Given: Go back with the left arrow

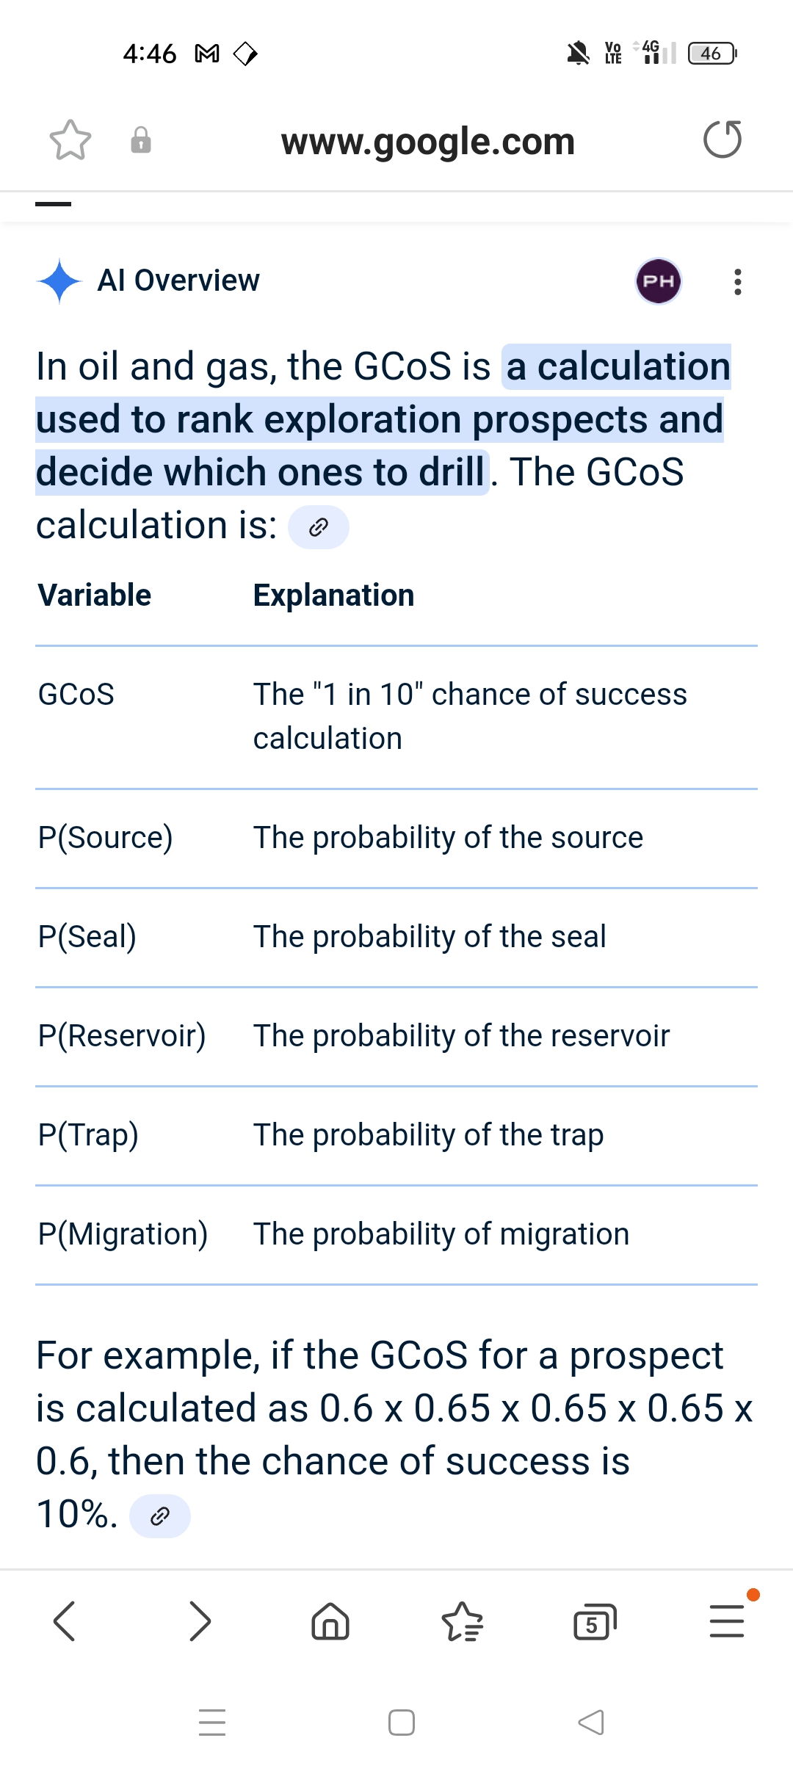Looking at the screenshot, I should [x=65, y=1621].
